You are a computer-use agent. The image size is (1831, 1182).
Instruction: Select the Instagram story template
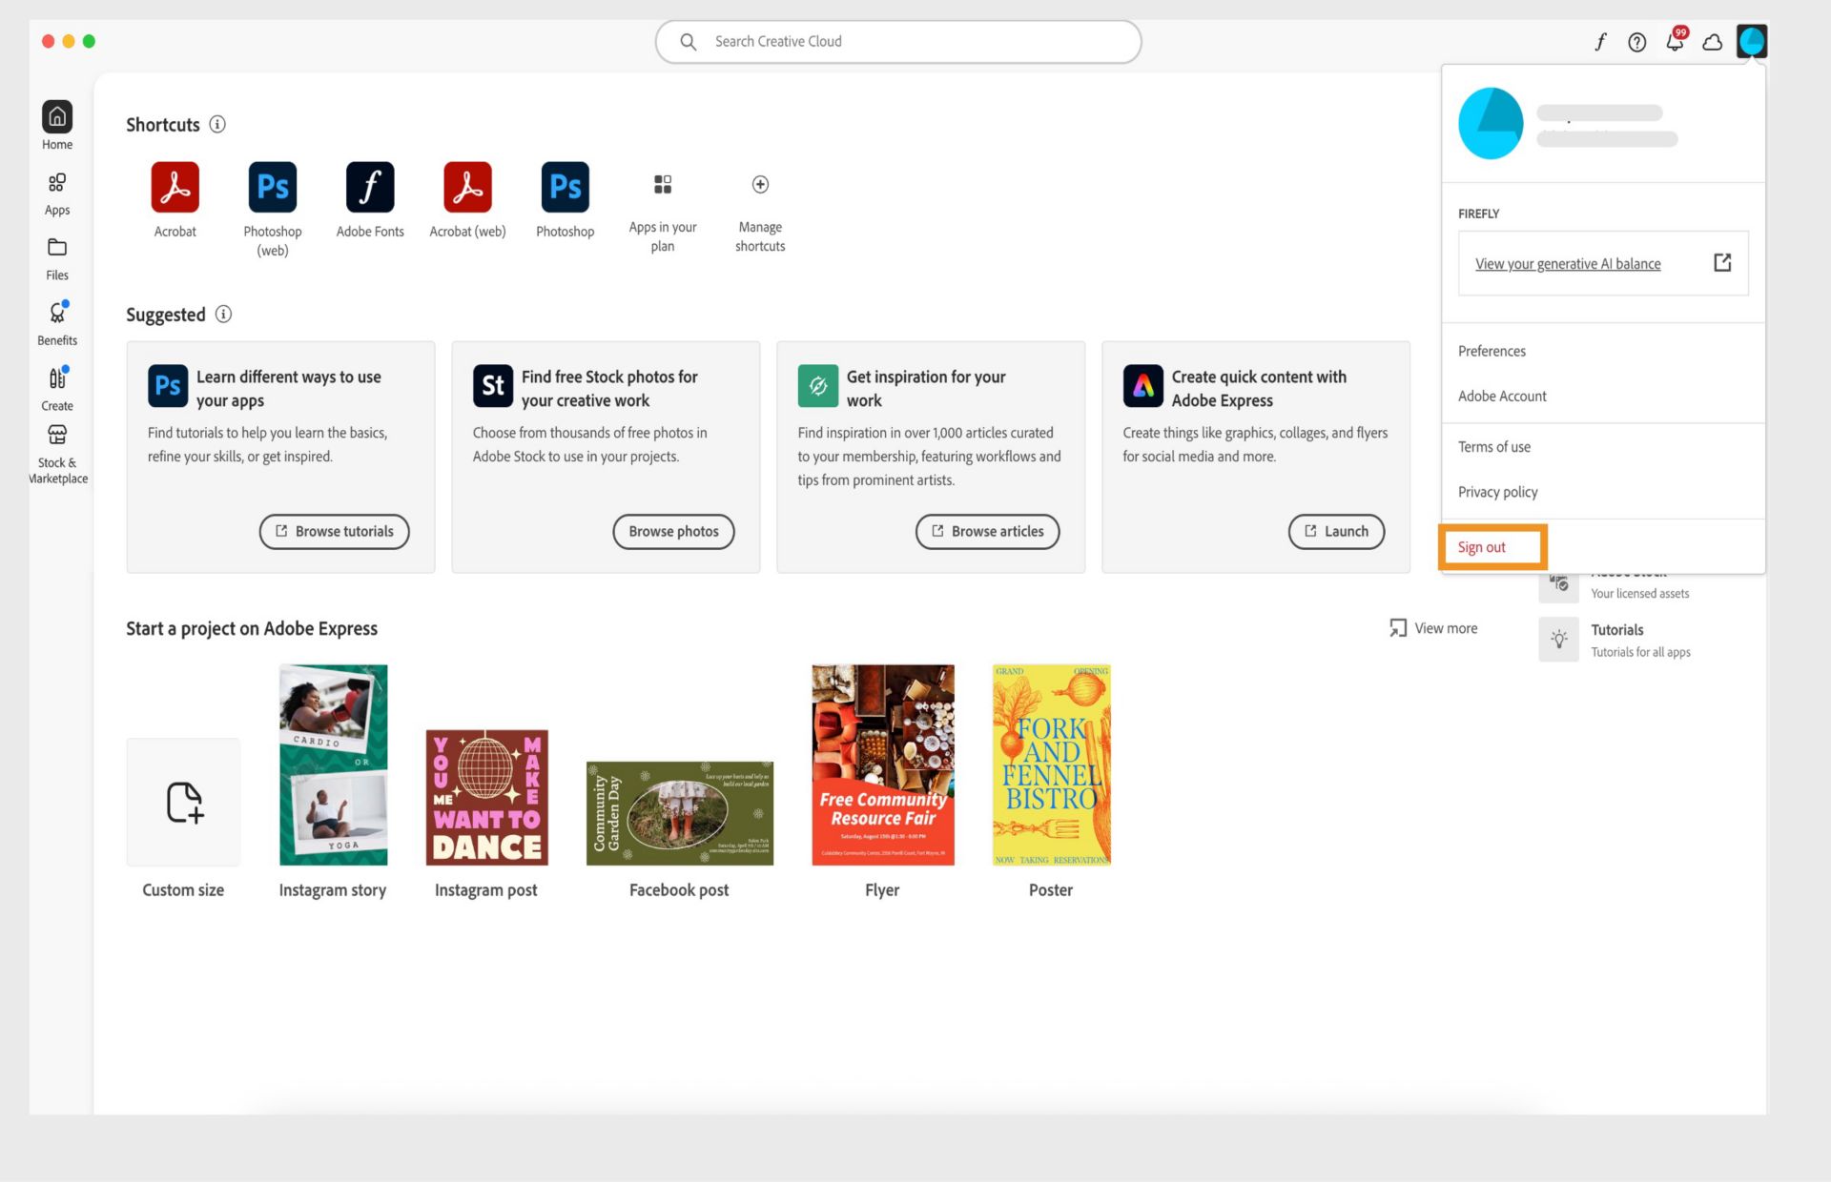333,764
